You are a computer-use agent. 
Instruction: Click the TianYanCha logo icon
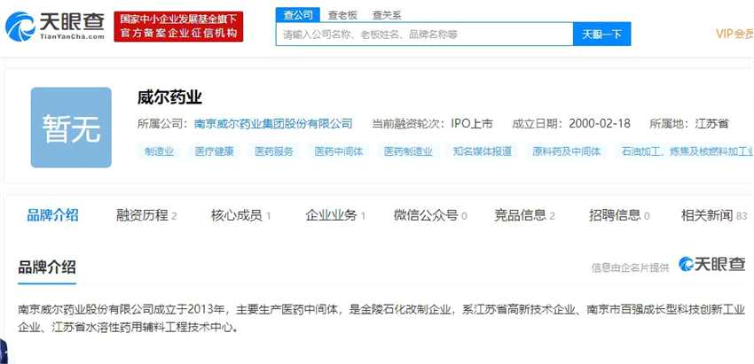[x=20, y=27]
